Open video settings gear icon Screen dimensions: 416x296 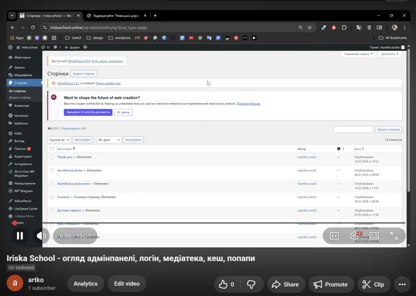pyautogui.click(x=354, y=236)
